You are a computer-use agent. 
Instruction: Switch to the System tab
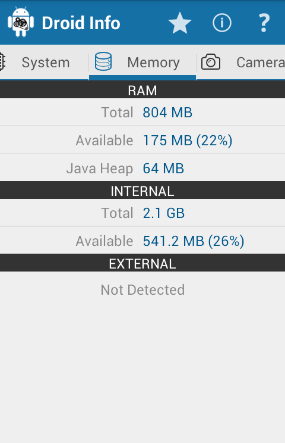(46, 63)
